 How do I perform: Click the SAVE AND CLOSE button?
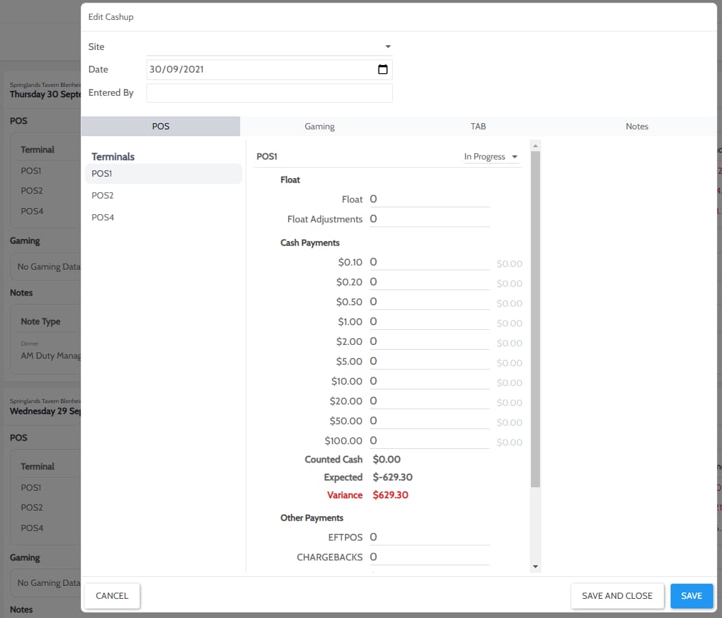point(617,595)
